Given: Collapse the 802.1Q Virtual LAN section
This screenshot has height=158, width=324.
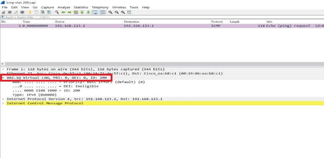Looking at the screenshot, I should (3, 78).
